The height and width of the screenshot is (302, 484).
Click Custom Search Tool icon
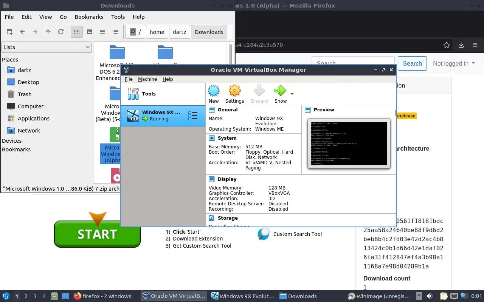click(x=263, y=234)
